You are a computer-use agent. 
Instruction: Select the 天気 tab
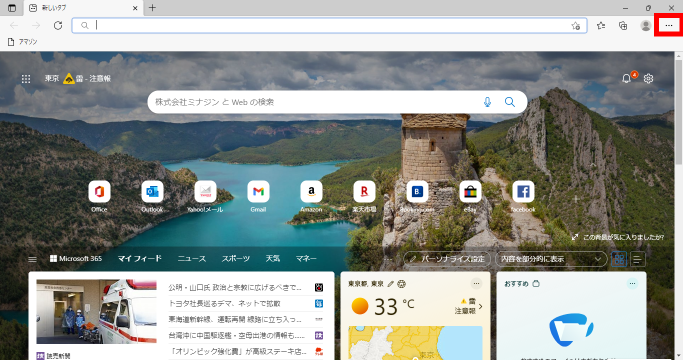[273, 258]
